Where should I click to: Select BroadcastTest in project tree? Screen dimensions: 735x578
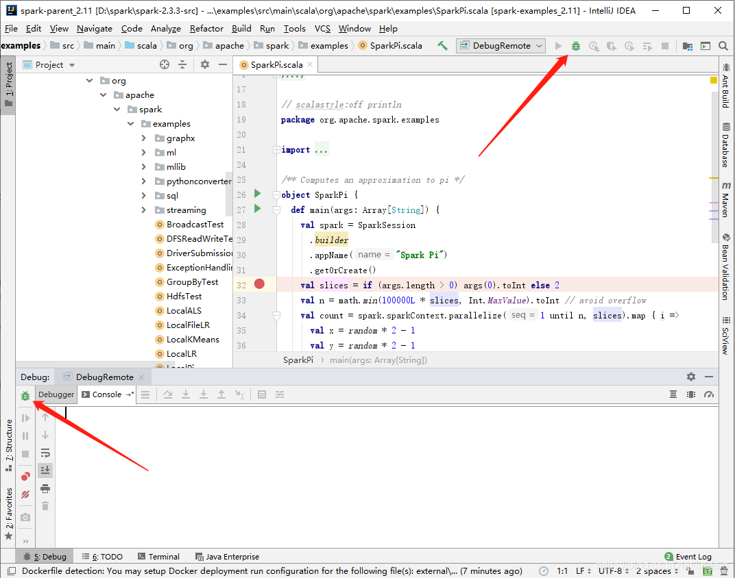(190, 224)
